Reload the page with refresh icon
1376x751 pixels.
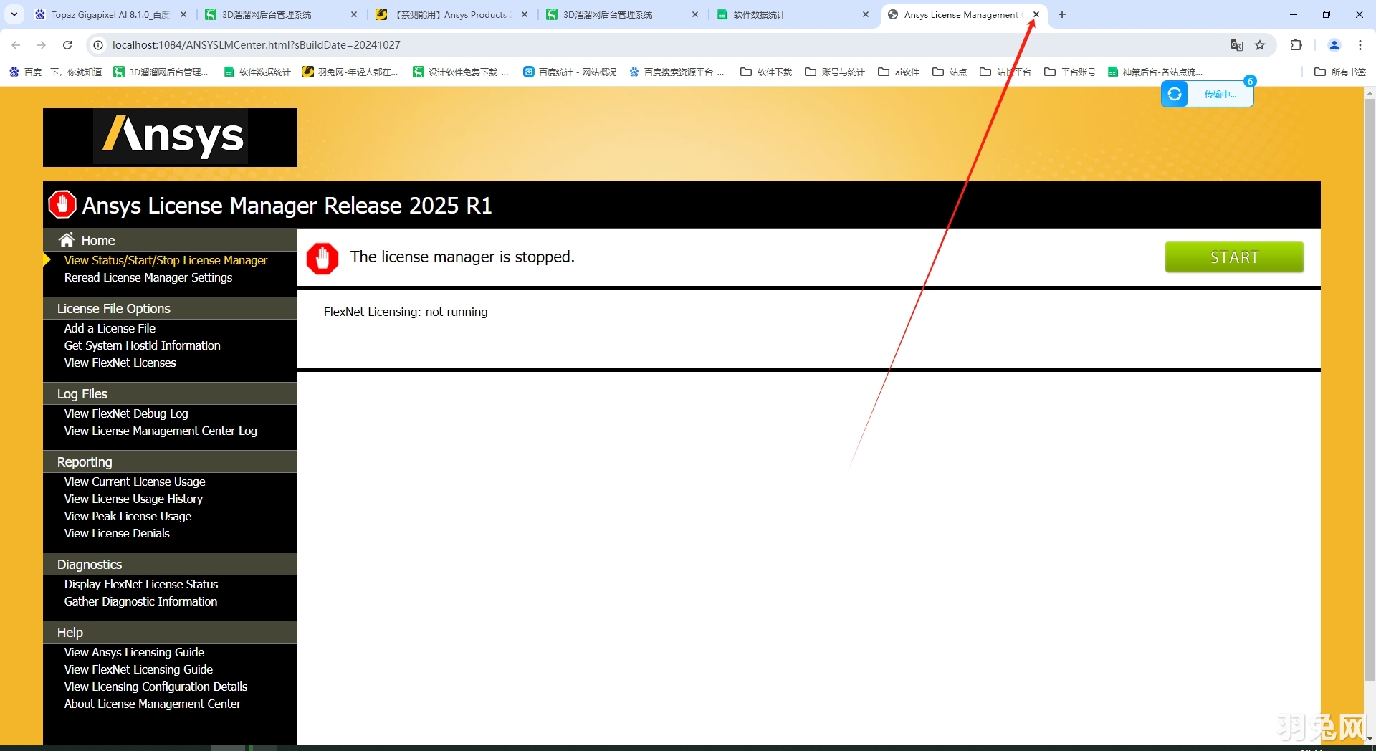click(67, 45)
